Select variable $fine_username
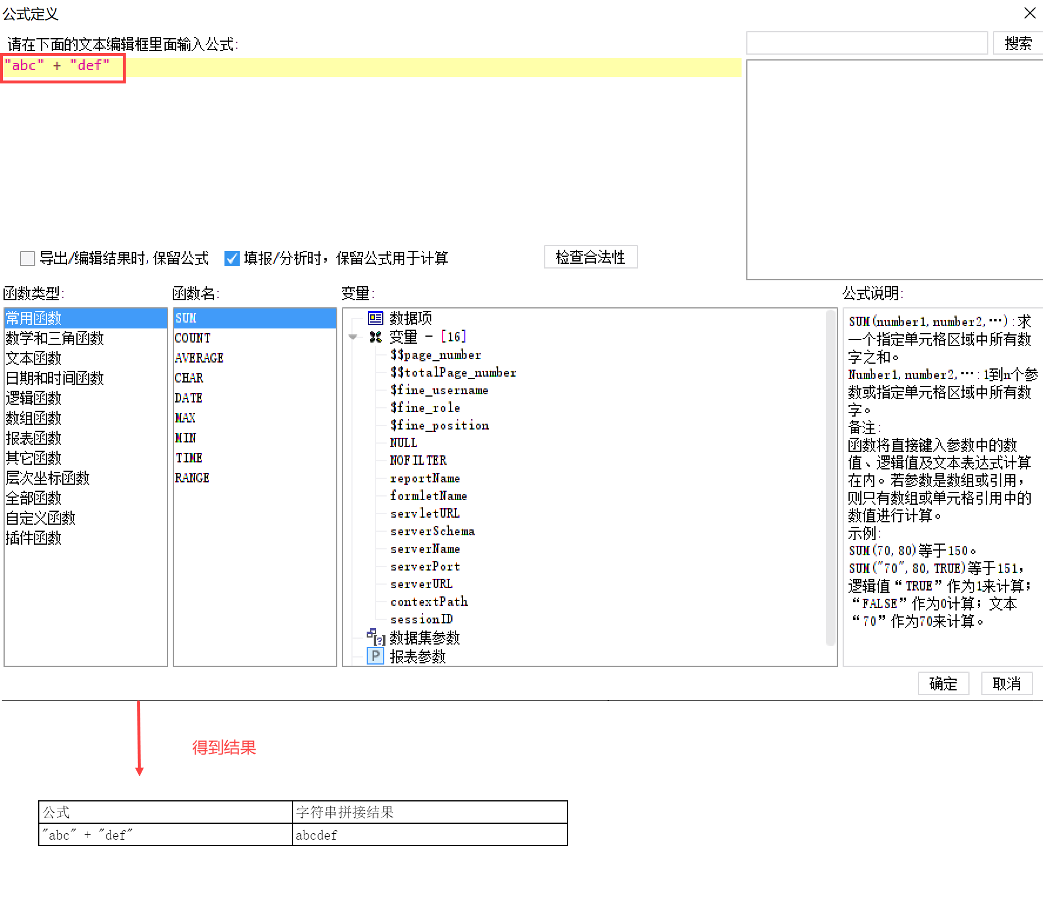Screen dimensions: 1043x899 coord(439,390)
